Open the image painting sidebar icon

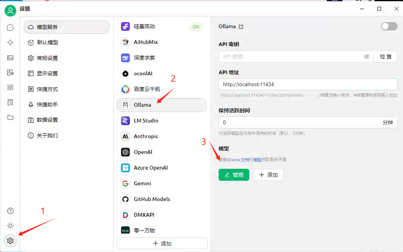point(10,58)
